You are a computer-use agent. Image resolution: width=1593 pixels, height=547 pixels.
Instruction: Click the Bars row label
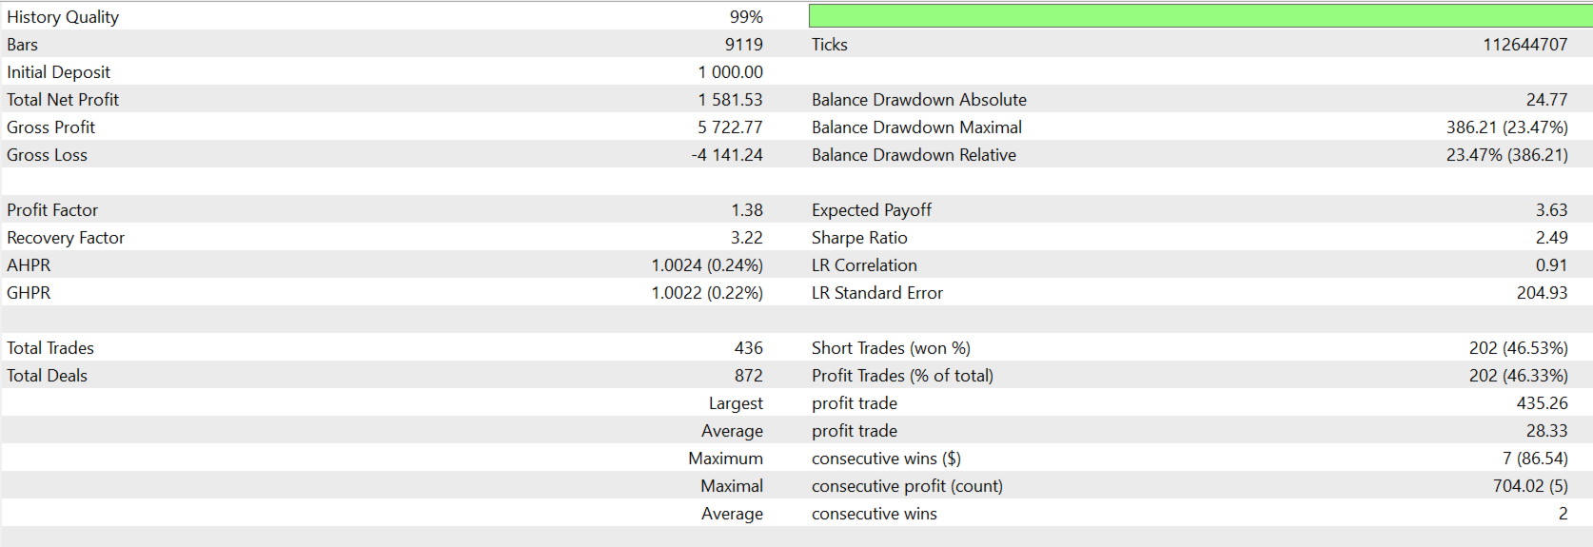tap(23, 45)
